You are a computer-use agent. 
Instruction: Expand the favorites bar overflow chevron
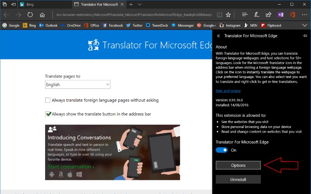(304, 25)
